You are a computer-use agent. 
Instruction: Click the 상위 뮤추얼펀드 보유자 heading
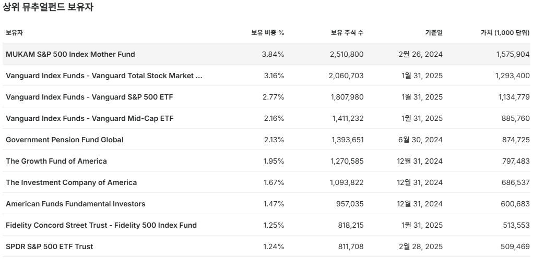48,7
